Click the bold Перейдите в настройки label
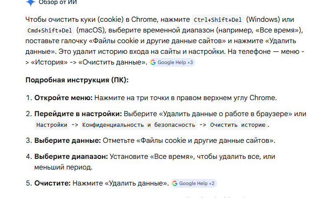This screenshot has width=319, height=198. click(x=78, y=114)
